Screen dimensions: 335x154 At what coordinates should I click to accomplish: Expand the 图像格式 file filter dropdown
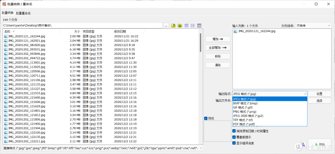pos(200,148)
